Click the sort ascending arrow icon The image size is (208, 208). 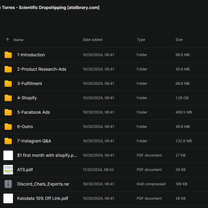coord(7,40)
